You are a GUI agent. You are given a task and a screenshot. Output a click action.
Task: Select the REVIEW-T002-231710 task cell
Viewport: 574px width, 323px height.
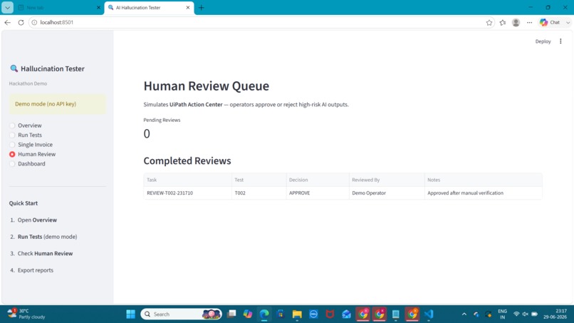[187, 193]
